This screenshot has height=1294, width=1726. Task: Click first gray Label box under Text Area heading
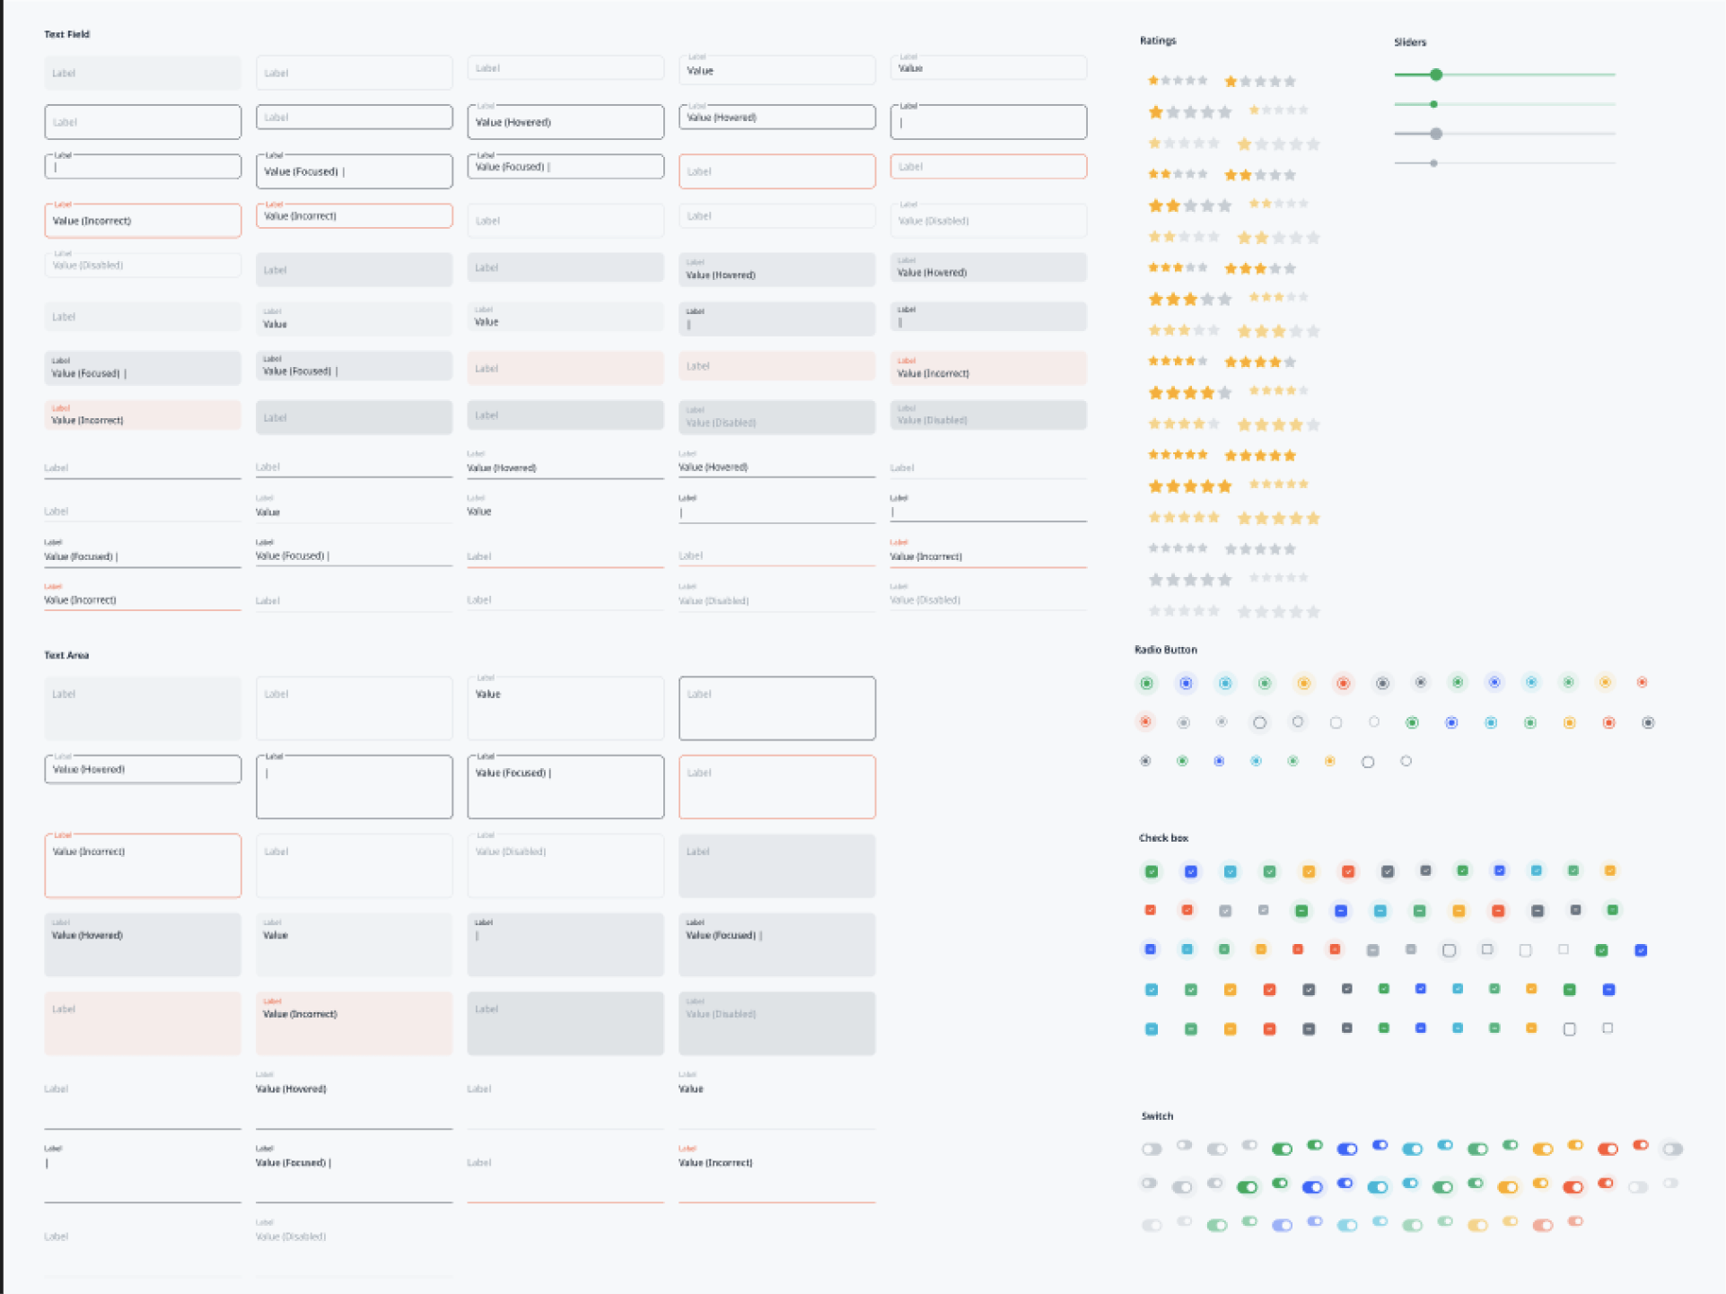143,708
